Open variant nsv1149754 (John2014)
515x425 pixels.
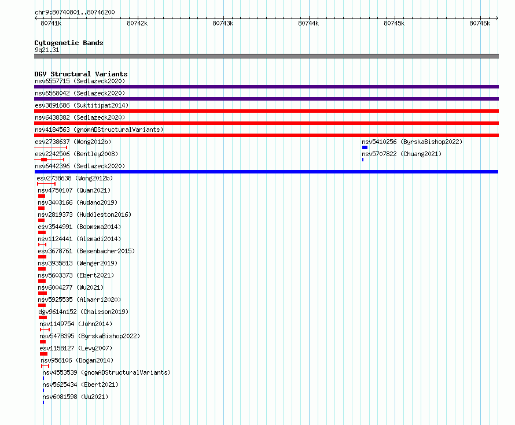pos(76,324)
